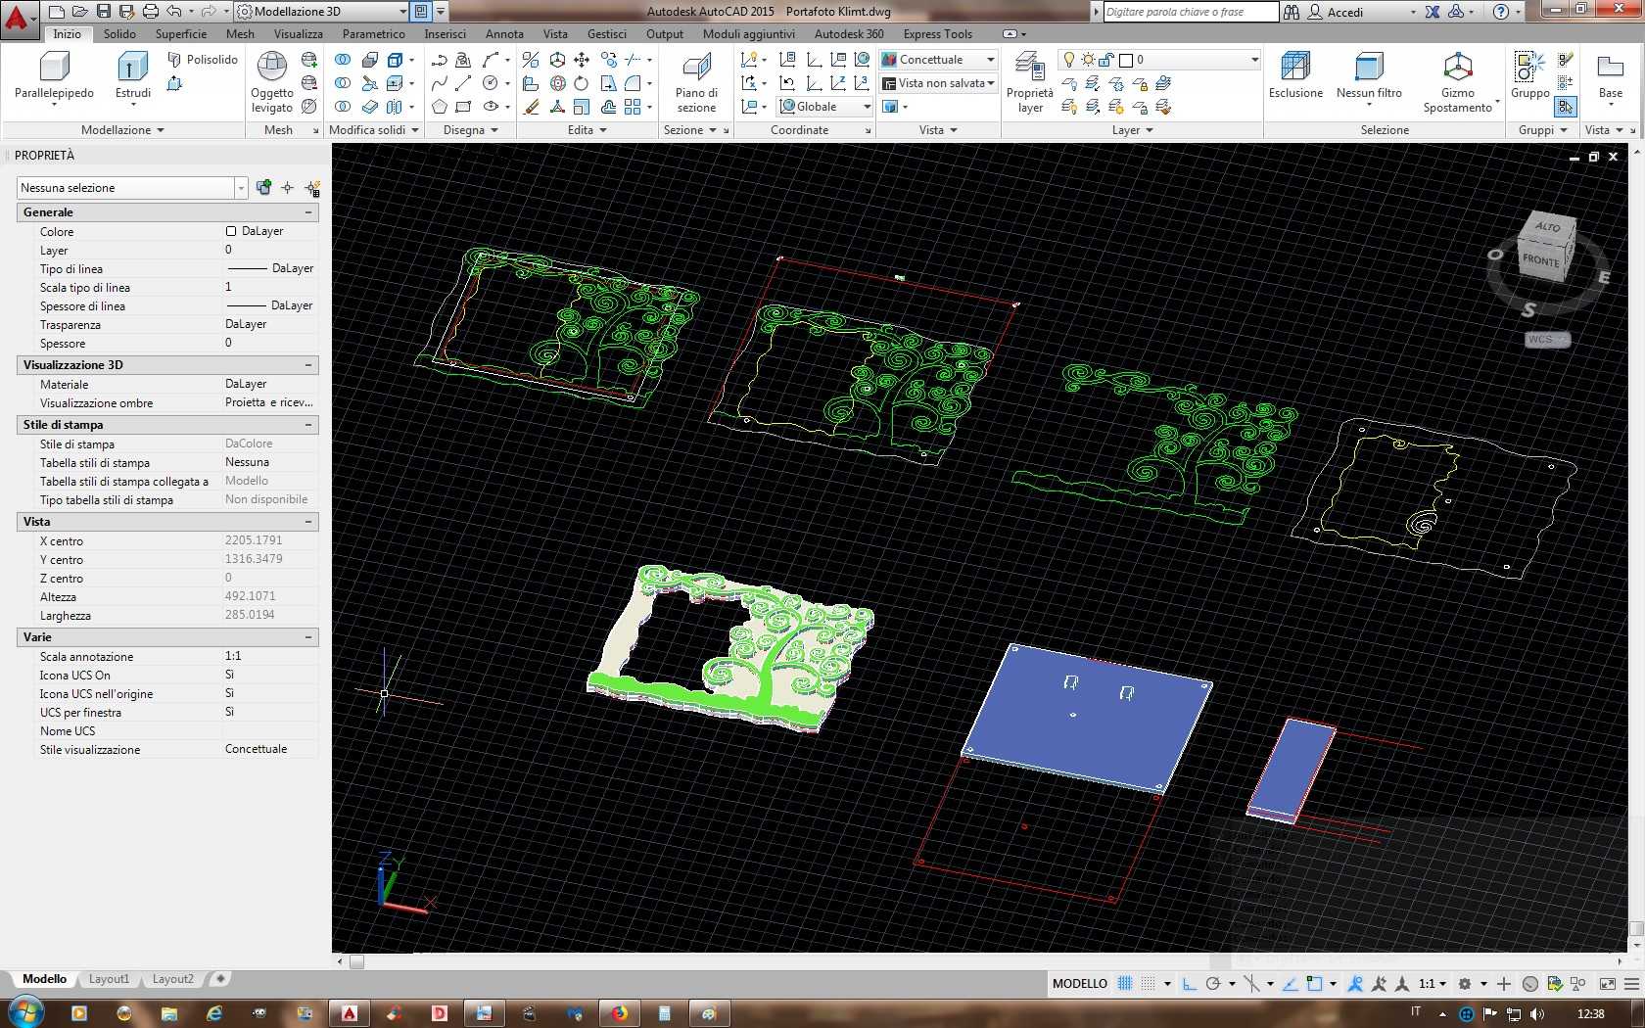The width and height of the screenshot is (1645, 1028).
Task: Click the Autodesk Exchange X icon
Action: 1433,12
